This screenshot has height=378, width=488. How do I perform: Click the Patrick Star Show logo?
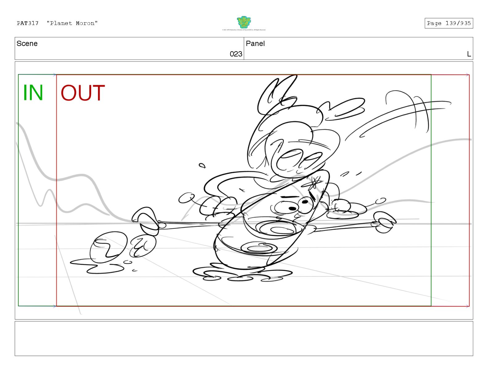coord(244,22)
